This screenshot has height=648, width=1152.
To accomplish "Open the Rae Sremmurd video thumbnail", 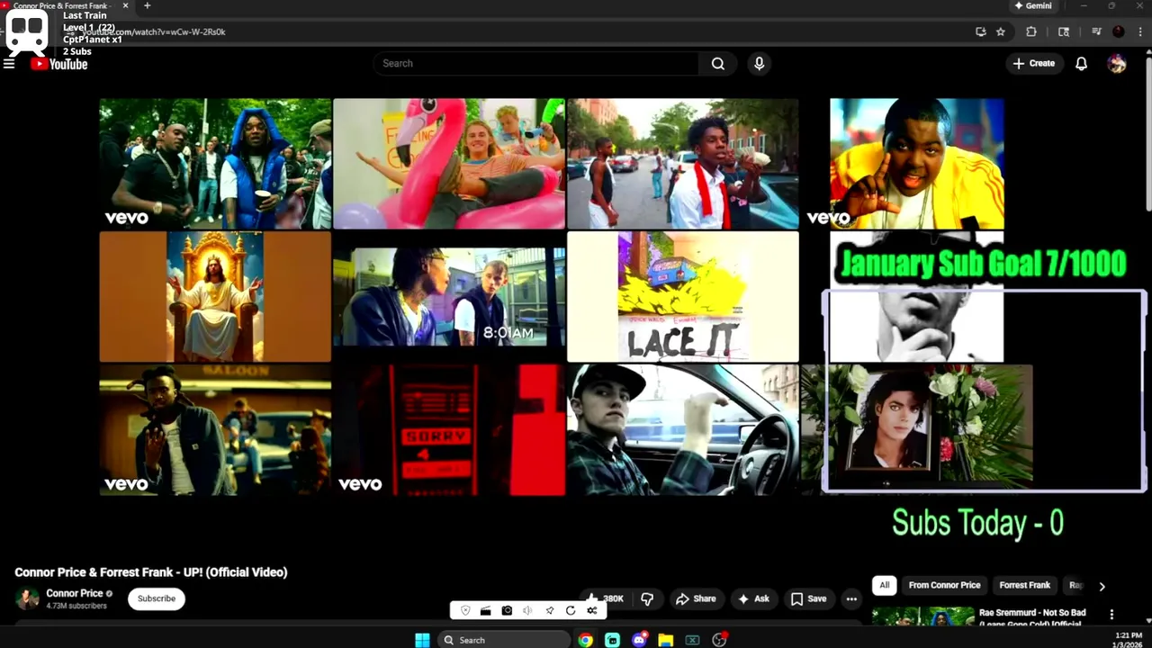I will point(922,617).
